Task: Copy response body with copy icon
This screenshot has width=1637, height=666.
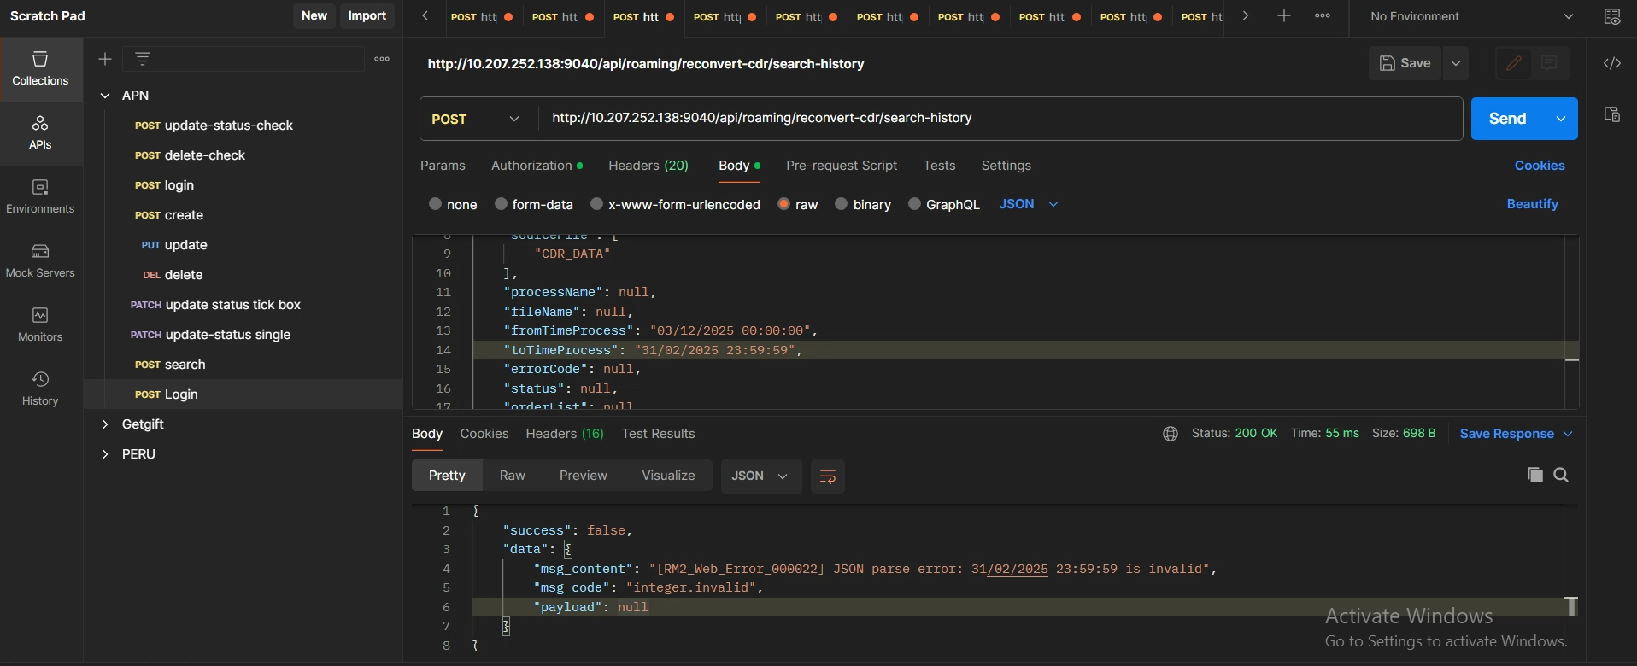Action: (1534, 475)
